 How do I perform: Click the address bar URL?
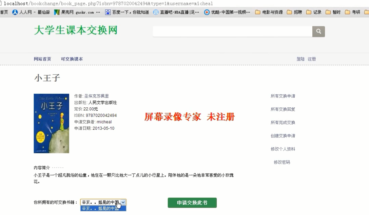pos(108,3)
